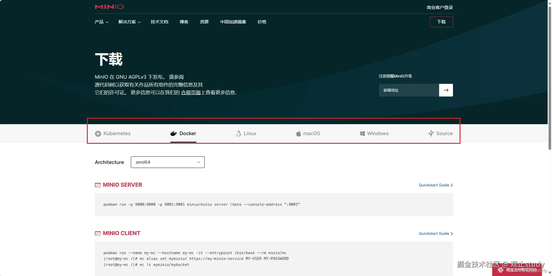The width and height of the screenshot is (552, 276).
Task: Click the MINIO SERVER heading icon
Action: (98, 185)
